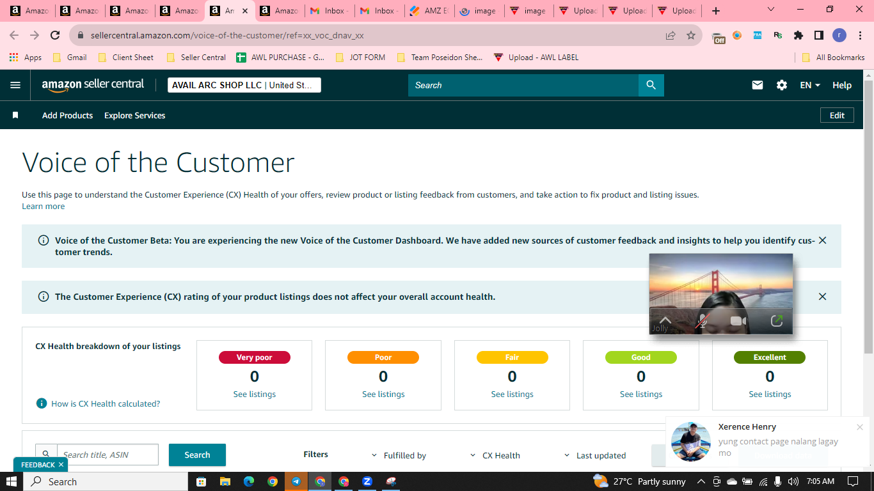Click the teal magnifier search button in header
Screen dimensions: 874x491
tap(651, 85)
